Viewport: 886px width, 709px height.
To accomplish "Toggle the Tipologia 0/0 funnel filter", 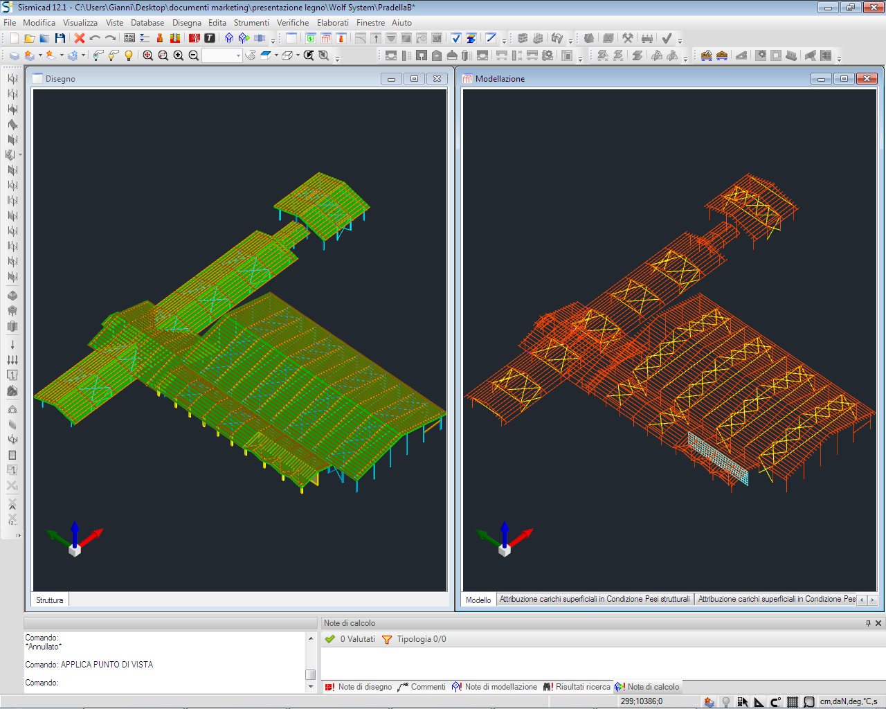I will pos(414,639).
